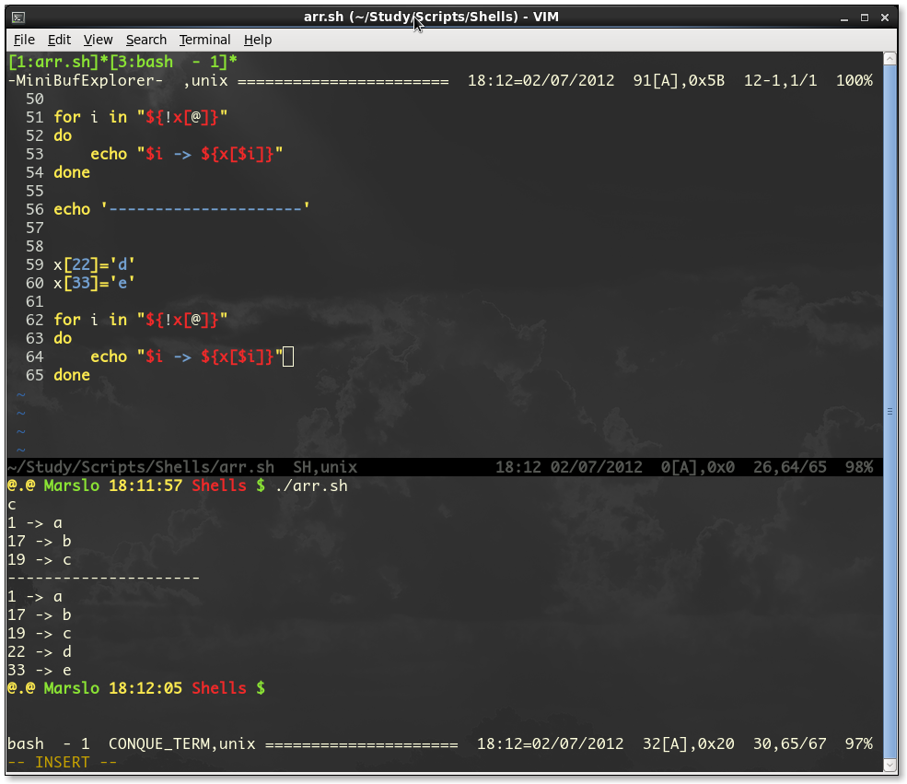Click the '22 -> d' output line
This screenshot has height=784, width=907.
40,652
